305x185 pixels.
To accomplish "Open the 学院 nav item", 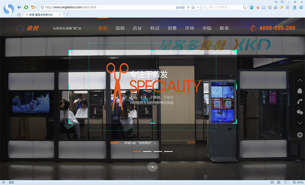I will pyautogui.click(x=207, y=28).
